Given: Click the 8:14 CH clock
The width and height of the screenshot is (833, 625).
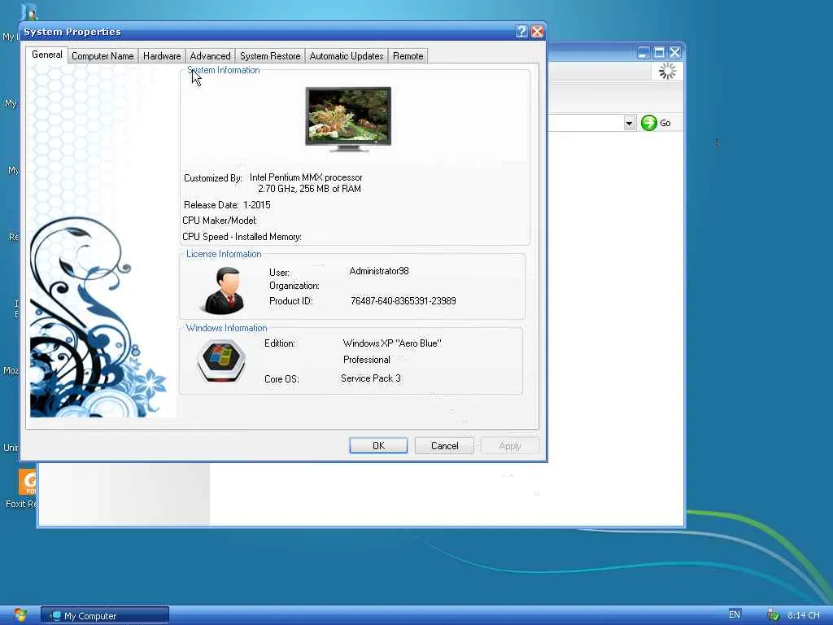Looking at the screenshot, I should pos(803,615).
